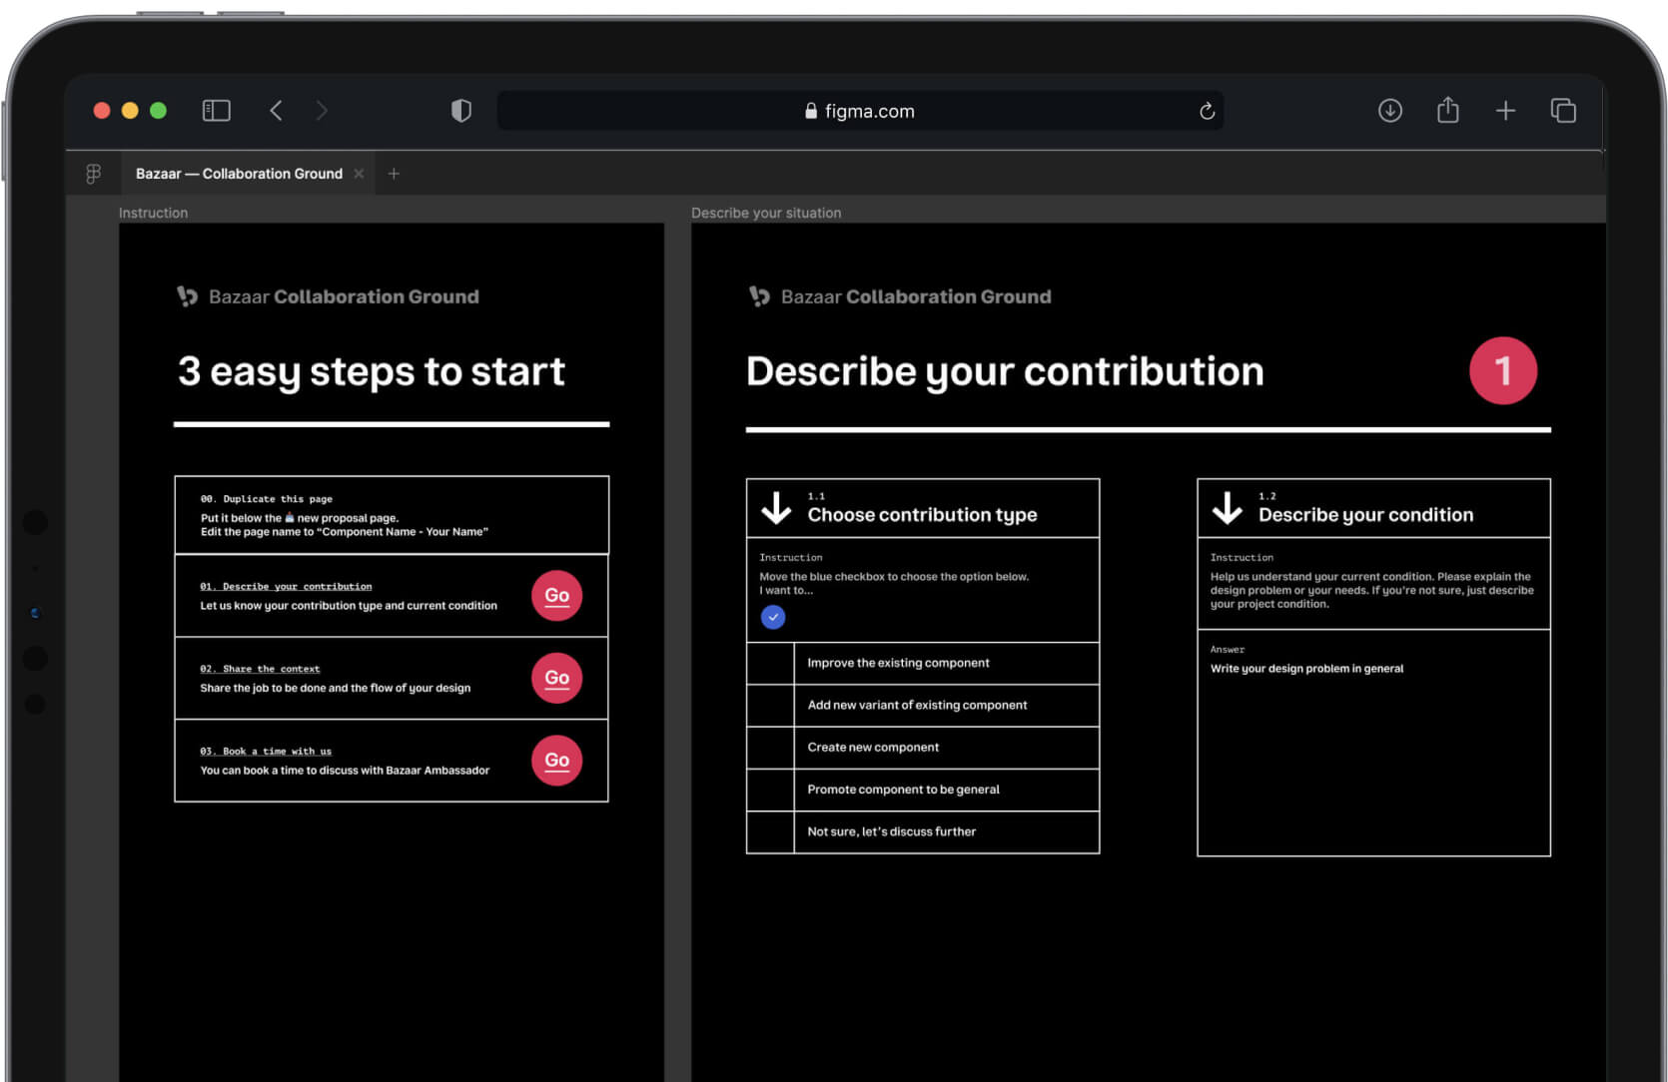Open the 02. Share the context link
Screen dimensions: 1668x1082
point(260,669)
